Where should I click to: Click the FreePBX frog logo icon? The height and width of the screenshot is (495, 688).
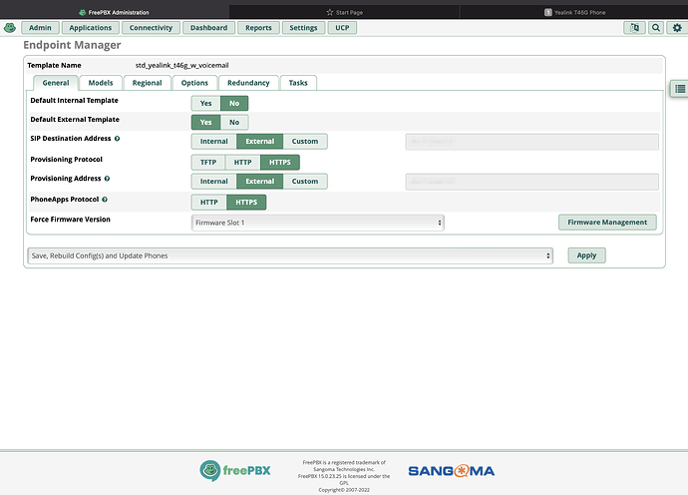coord(10,28)
